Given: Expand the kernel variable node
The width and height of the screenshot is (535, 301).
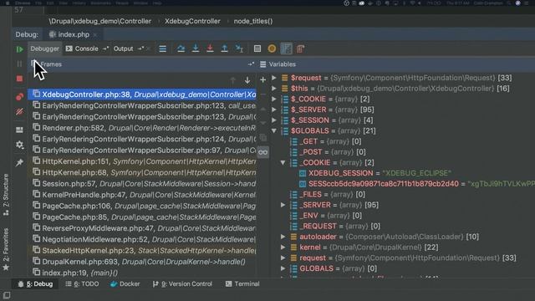Looking at the screenshot, I should 283,247.
